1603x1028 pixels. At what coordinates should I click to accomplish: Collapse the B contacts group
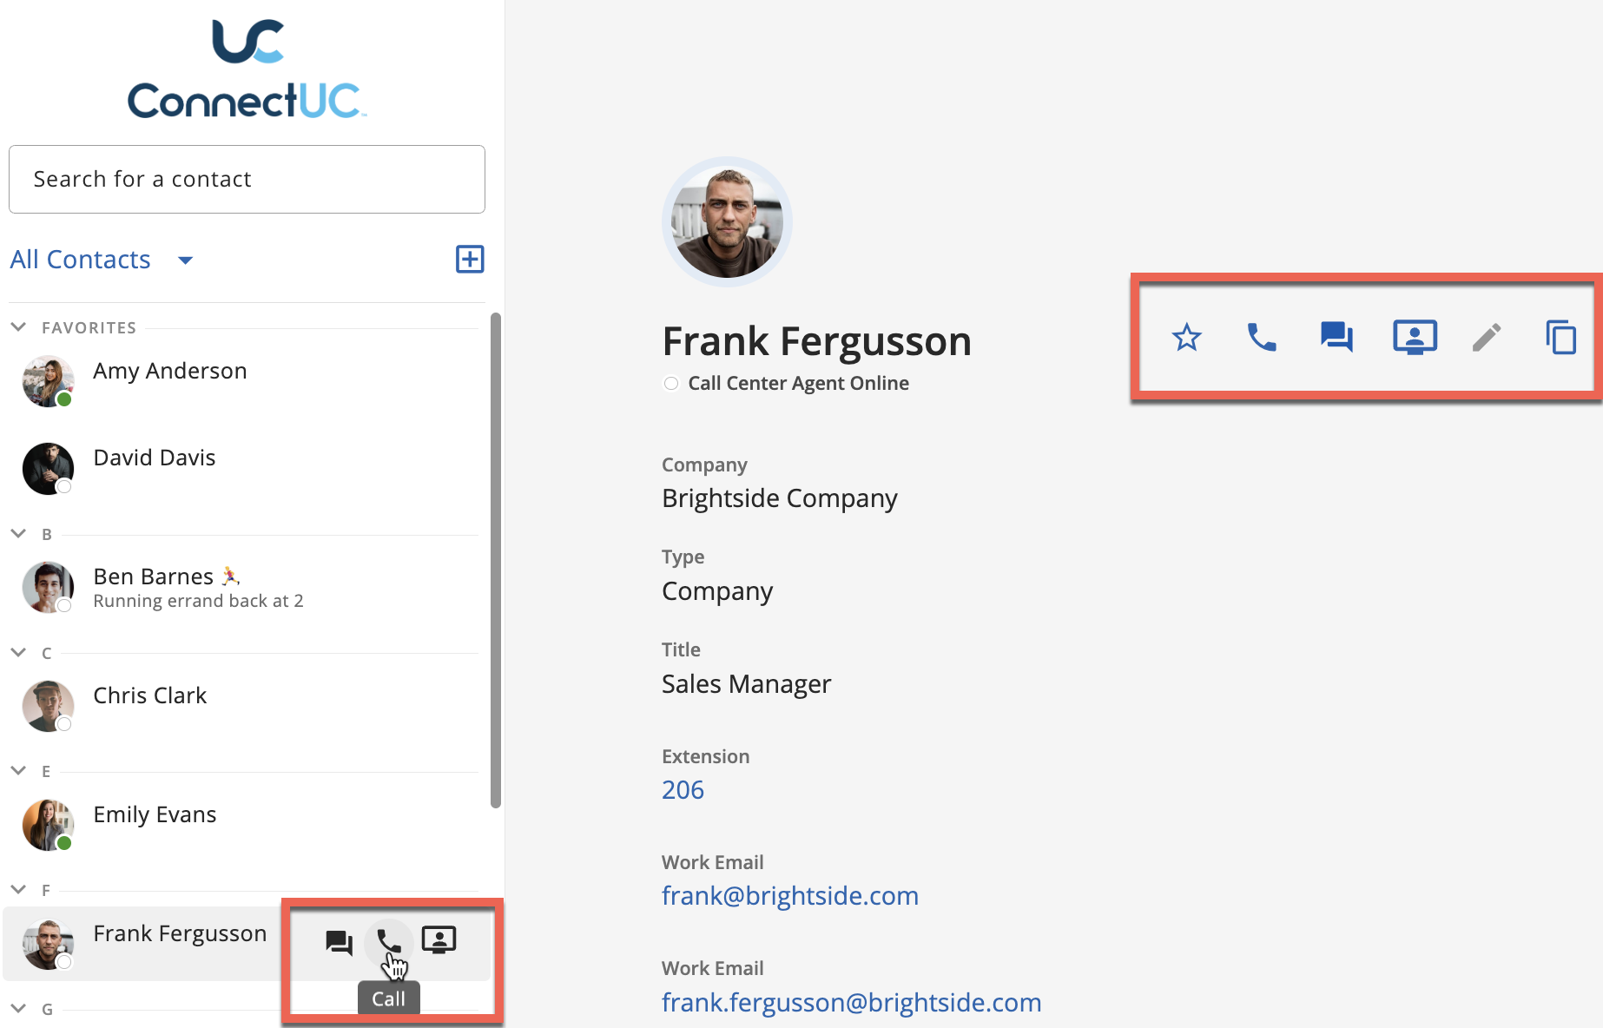coord(18,533)
